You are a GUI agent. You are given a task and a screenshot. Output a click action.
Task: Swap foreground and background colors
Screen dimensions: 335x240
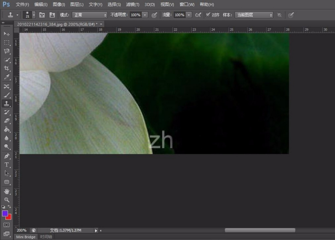9,207
